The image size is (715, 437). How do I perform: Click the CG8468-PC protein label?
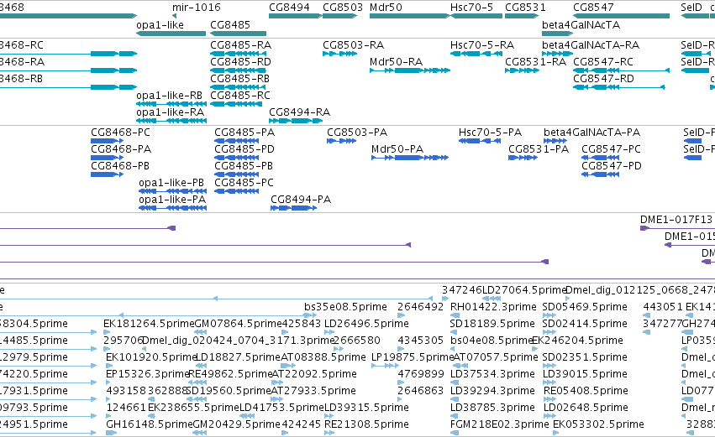[120, 133]
